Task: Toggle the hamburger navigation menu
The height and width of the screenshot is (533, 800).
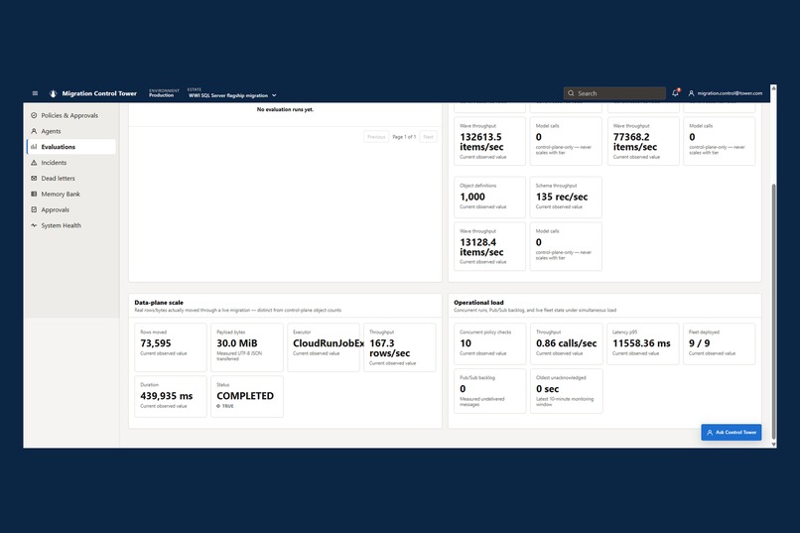Action: click(x=35, y=93)
